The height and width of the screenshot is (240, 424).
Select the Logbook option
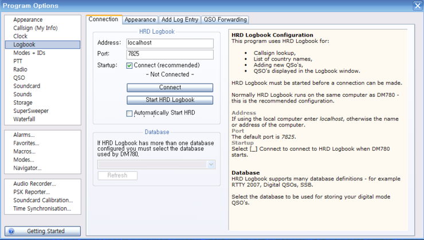point(43,45)
